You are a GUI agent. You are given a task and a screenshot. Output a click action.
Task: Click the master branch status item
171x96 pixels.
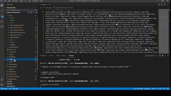pyautogui.click(x=4, y=89)
